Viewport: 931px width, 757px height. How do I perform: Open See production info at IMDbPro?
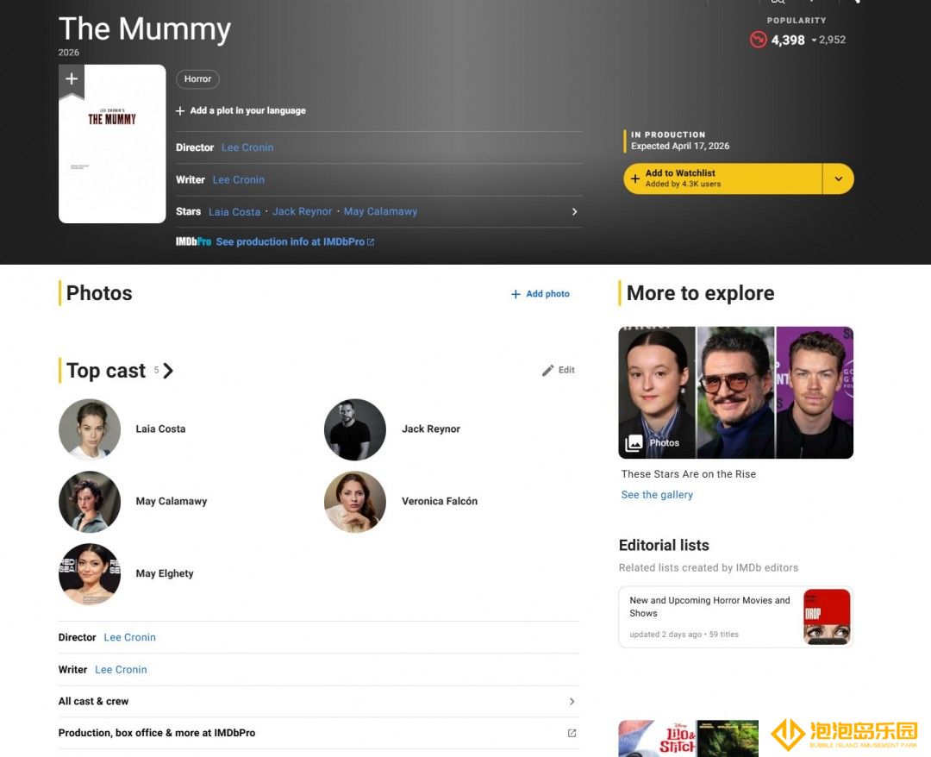click(x=295, y=241)
